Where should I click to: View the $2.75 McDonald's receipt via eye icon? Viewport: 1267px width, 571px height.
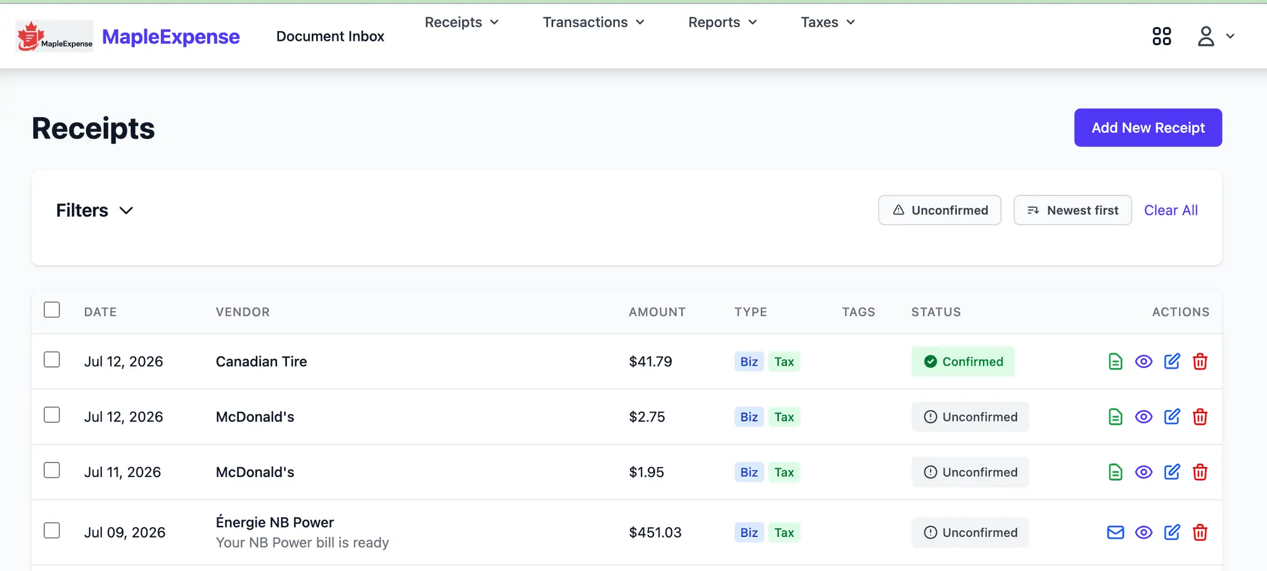(1143, 417)
